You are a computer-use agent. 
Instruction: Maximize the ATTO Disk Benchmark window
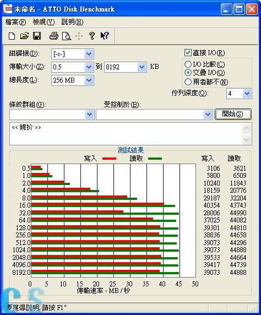click(239, 9)
